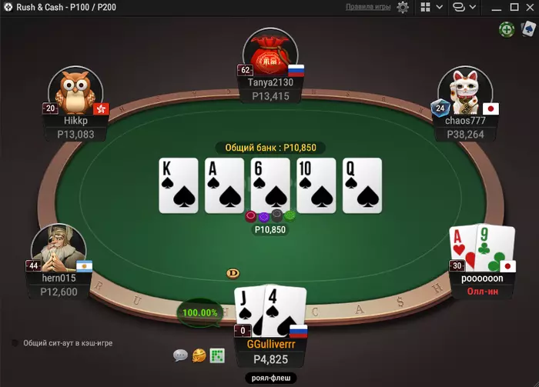539x387 pixels.
Task: Click the green add chips icon
Action: (507, 30)
